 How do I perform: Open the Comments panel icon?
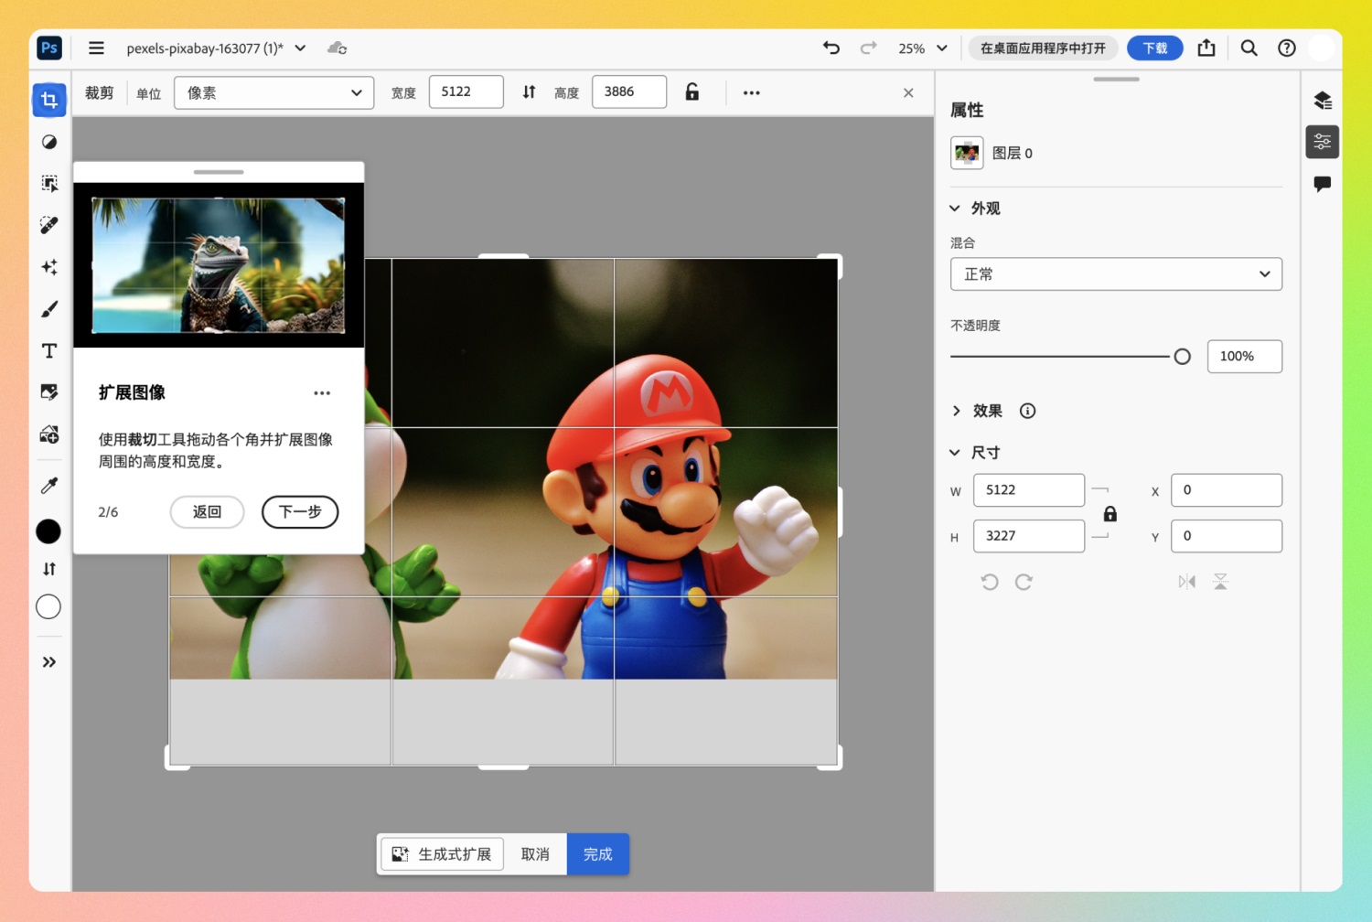pyautogui.click(x=1323, y=184)
